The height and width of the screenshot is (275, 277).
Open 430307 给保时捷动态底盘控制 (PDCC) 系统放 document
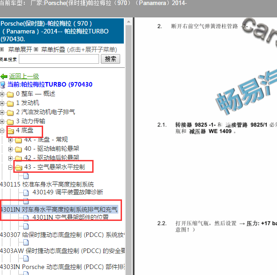62,235
